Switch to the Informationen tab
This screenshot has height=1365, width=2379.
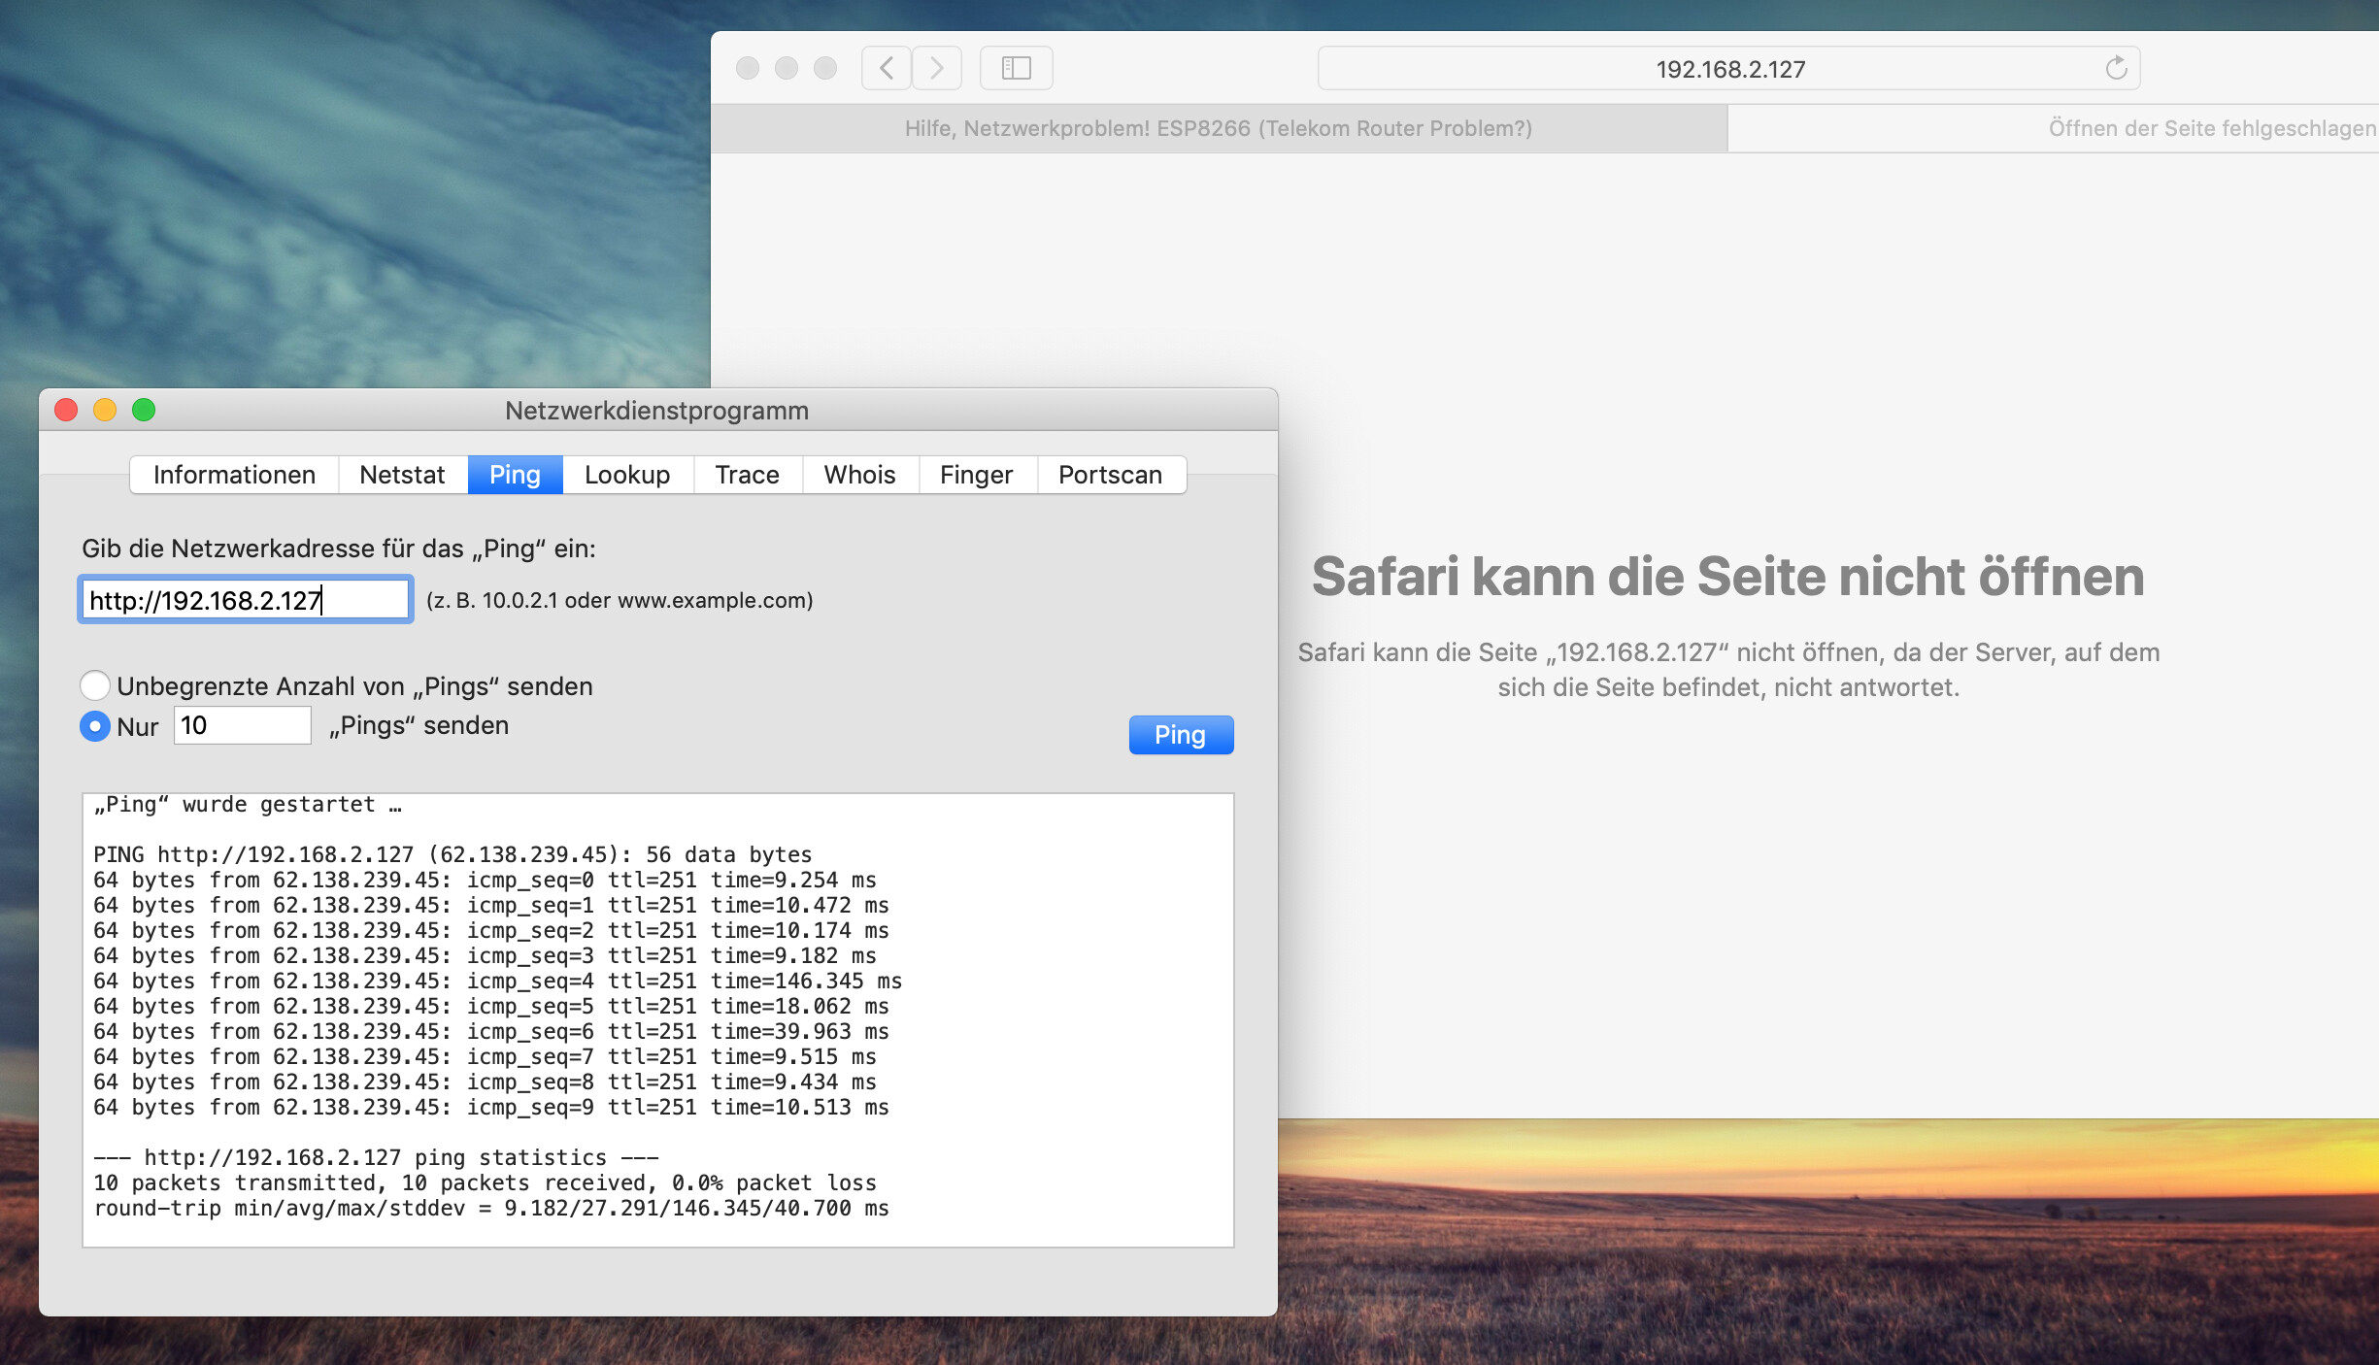coord(234,475)
